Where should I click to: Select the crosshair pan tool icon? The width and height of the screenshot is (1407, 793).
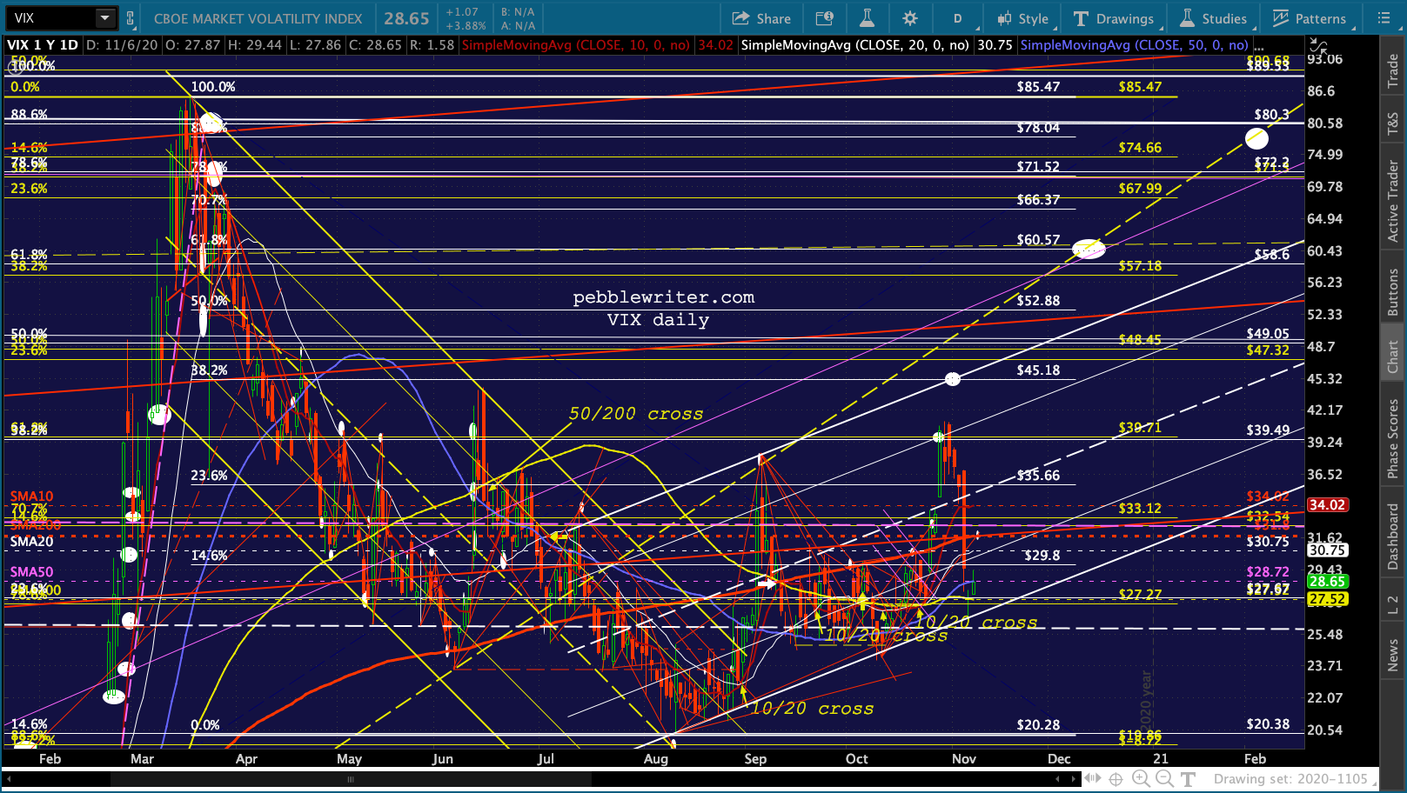click(x=1116, y=779)
